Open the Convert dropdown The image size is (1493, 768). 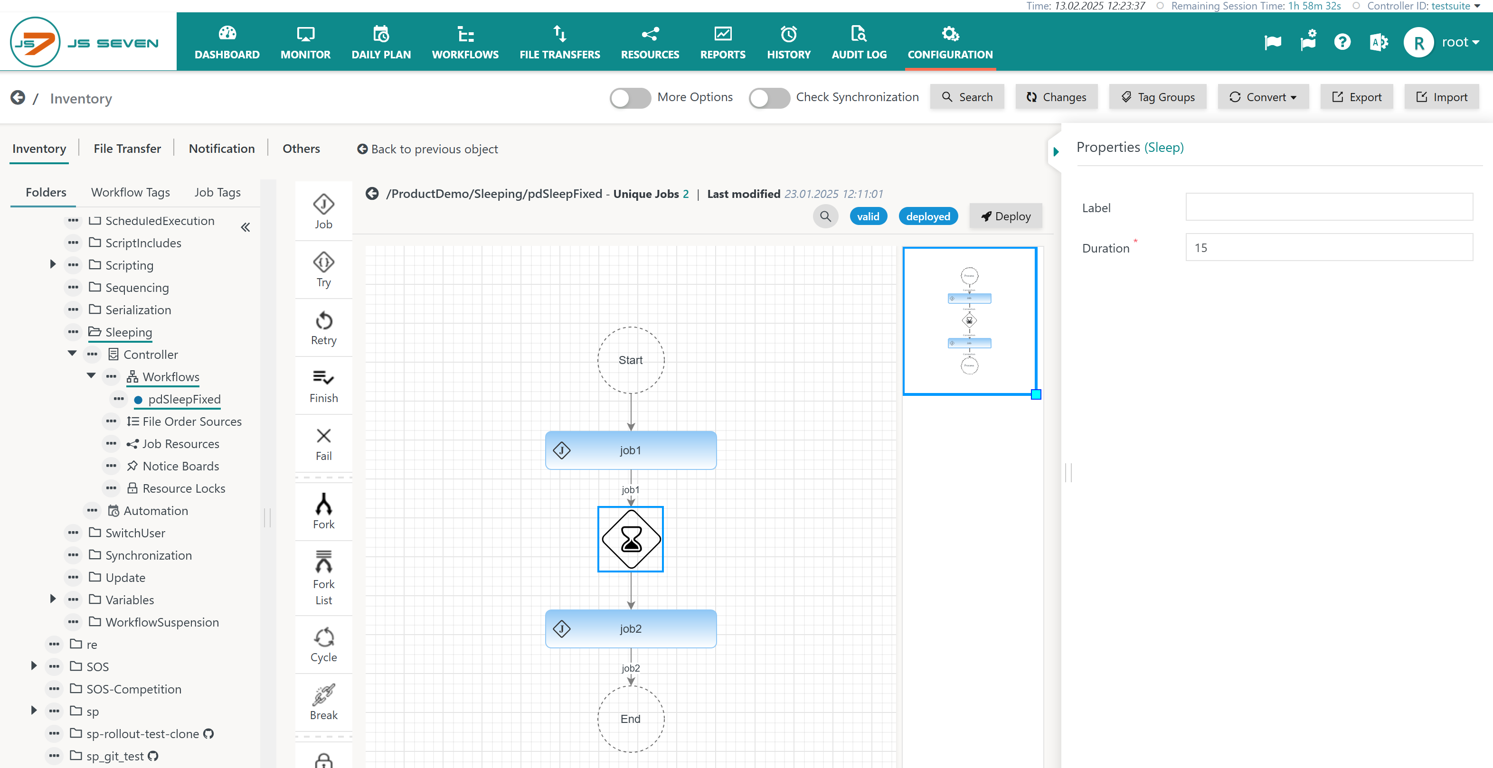click(x=1263, y=97)
